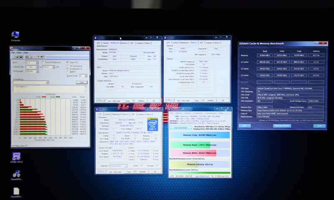Click the Intel Core i7 logo in CPU-Z

point(152,124)
